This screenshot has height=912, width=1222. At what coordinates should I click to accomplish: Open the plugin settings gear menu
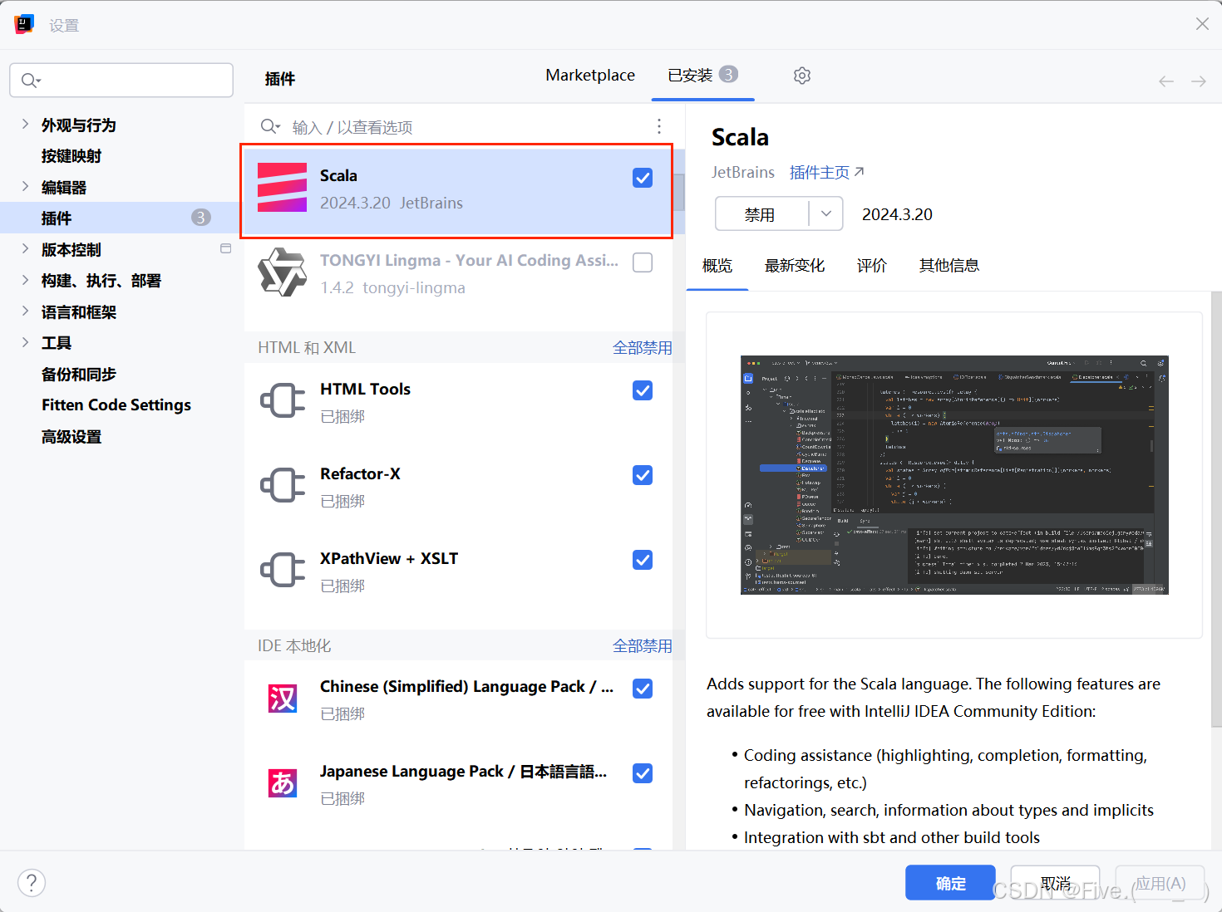click(x=802, y=76)
